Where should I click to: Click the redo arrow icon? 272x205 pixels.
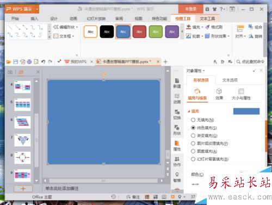click(50, 62)
